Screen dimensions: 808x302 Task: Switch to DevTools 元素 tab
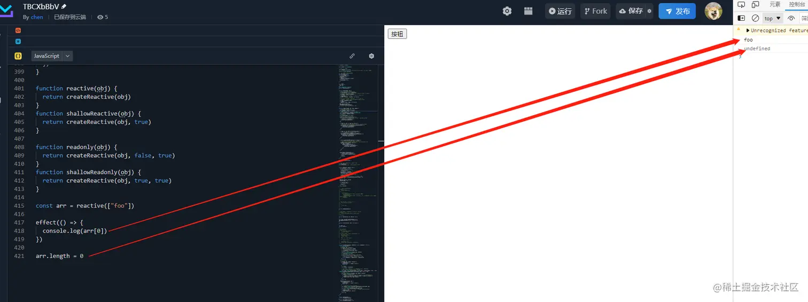click(775, 4)
